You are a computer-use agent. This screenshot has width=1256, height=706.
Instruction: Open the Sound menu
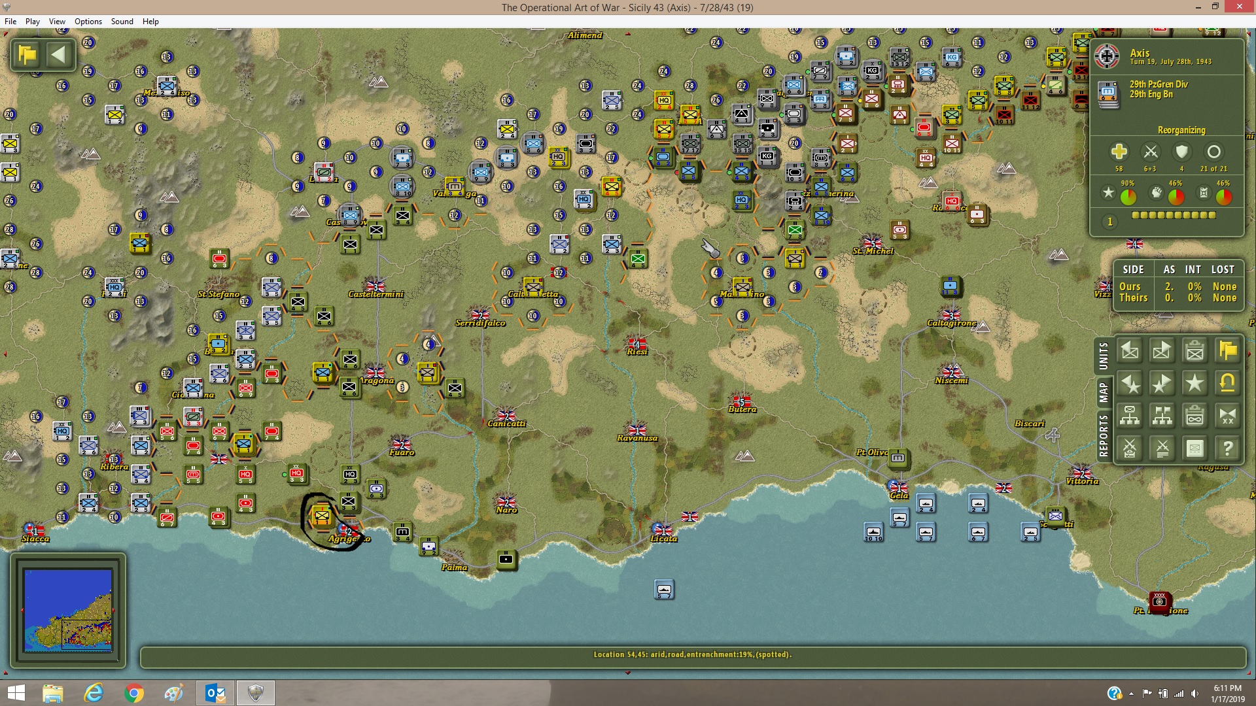[122, 22]
